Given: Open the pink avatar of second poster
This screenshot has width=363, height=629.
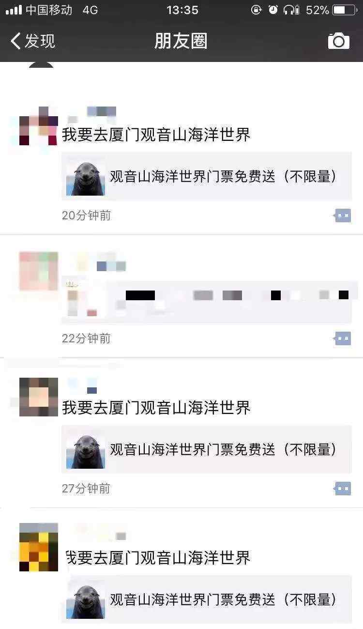Looking at the screenshot, I should click(39, 271).
